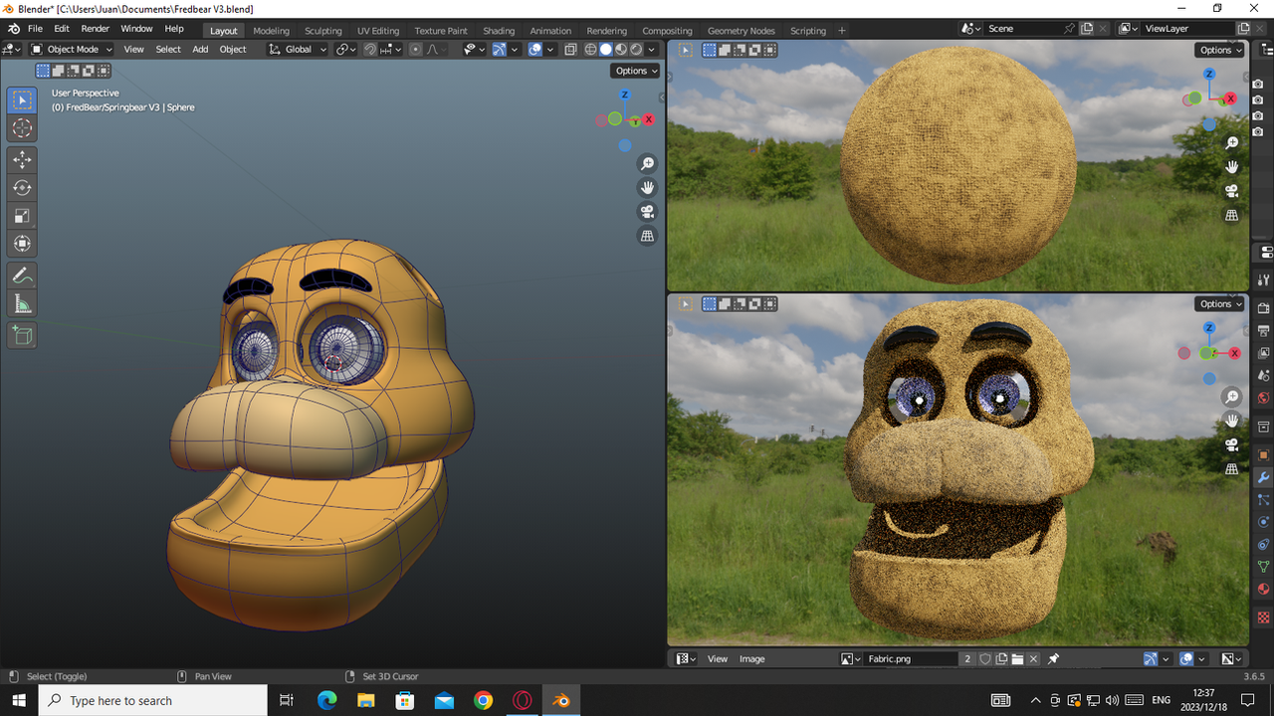Viewport: 1274px width, 716px height.
Task: Select the Scale tool
Action: click(x=22, y=215)
